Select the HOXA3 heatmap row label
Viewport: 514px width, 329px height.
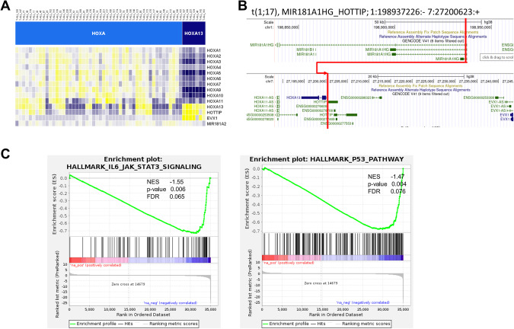(214, 62)
